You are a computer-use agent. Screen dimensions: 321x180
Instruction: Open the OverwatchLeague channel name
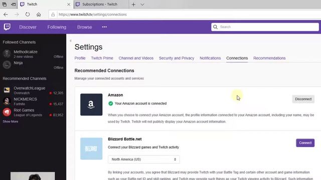[x=30, y=88]
